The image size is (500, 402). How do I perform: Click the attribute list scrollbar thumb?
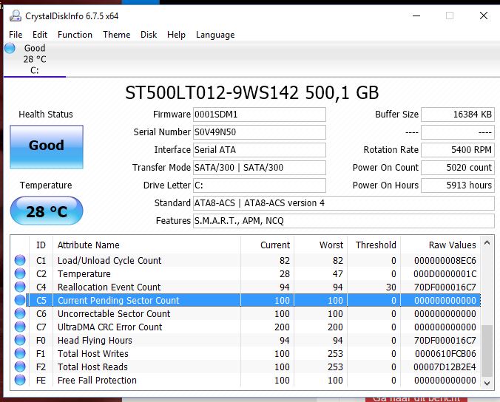click(x=487, y=351)
